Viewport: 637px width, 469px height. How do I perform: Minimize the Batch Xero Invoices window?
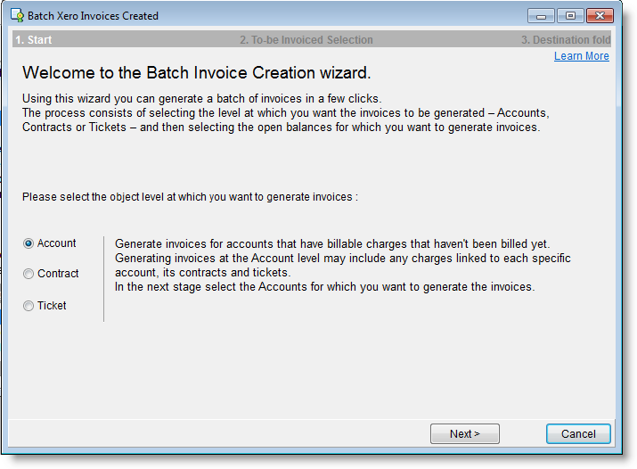coord(541,16)
